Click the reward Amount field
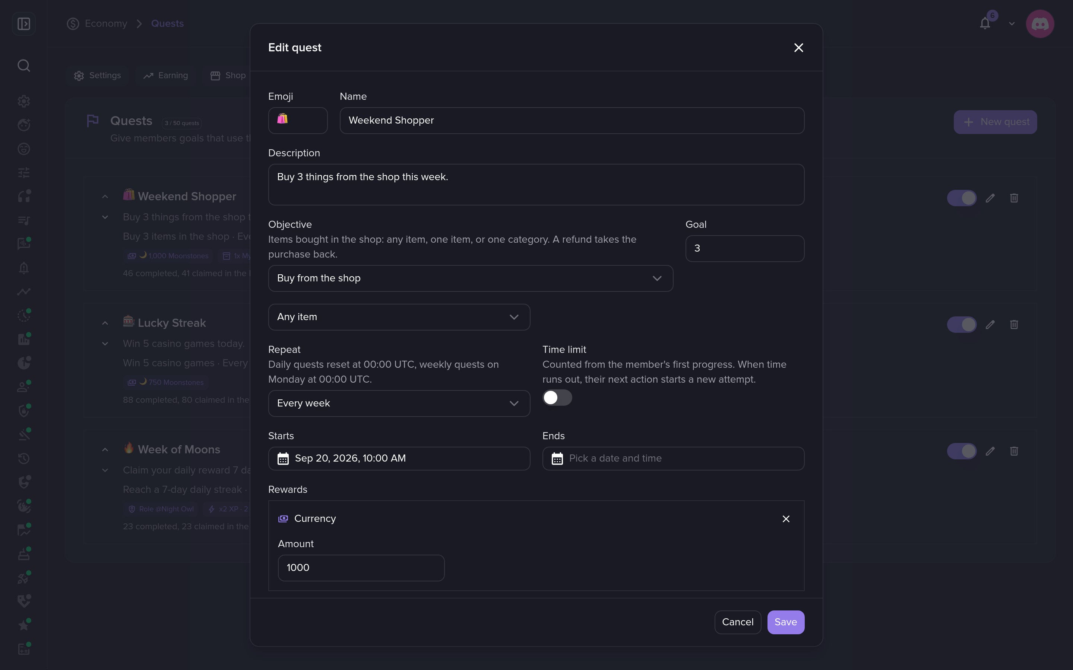 click(x=361, y=568)
